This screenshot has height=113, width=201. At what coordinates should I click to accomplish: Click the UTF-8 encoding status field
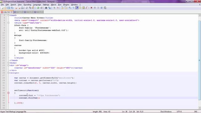(179, 112)
